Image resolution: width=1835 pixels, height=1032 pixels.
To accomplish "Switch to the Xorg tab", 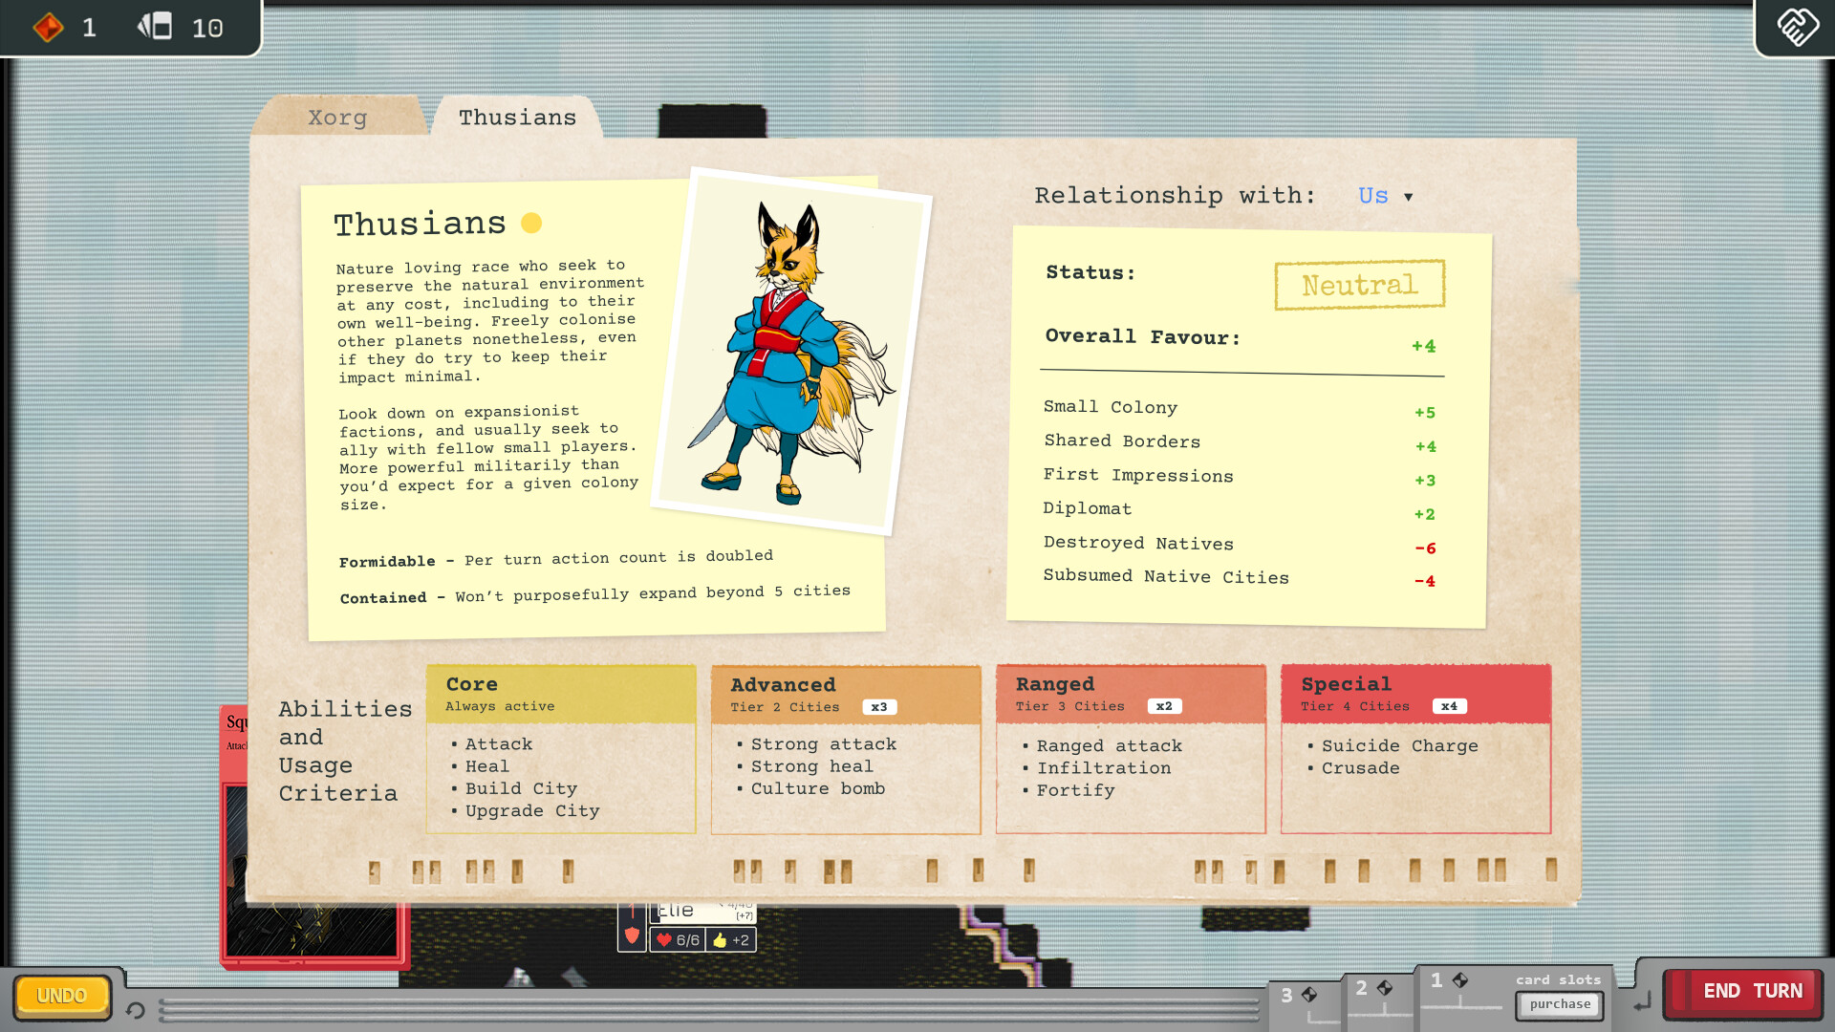I will coord(336,117).
